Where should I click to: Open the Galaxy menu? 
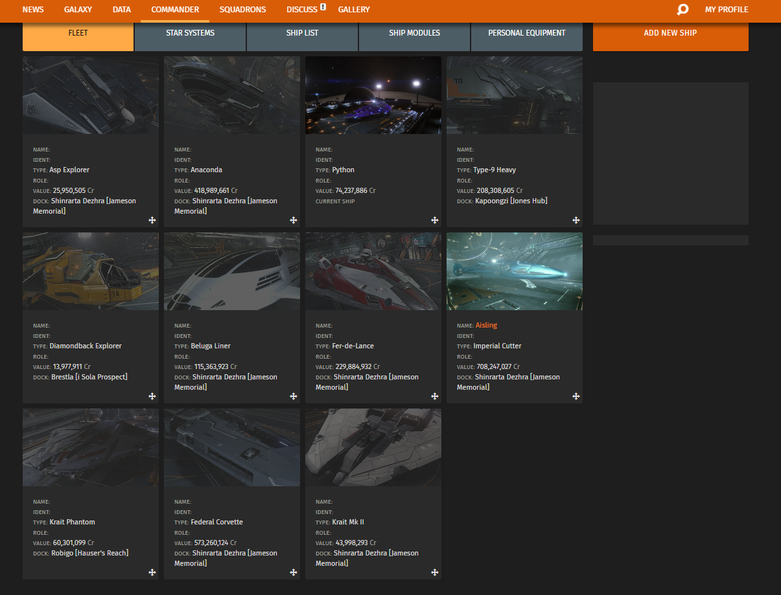pyautogui.click(x=78, y=10)
